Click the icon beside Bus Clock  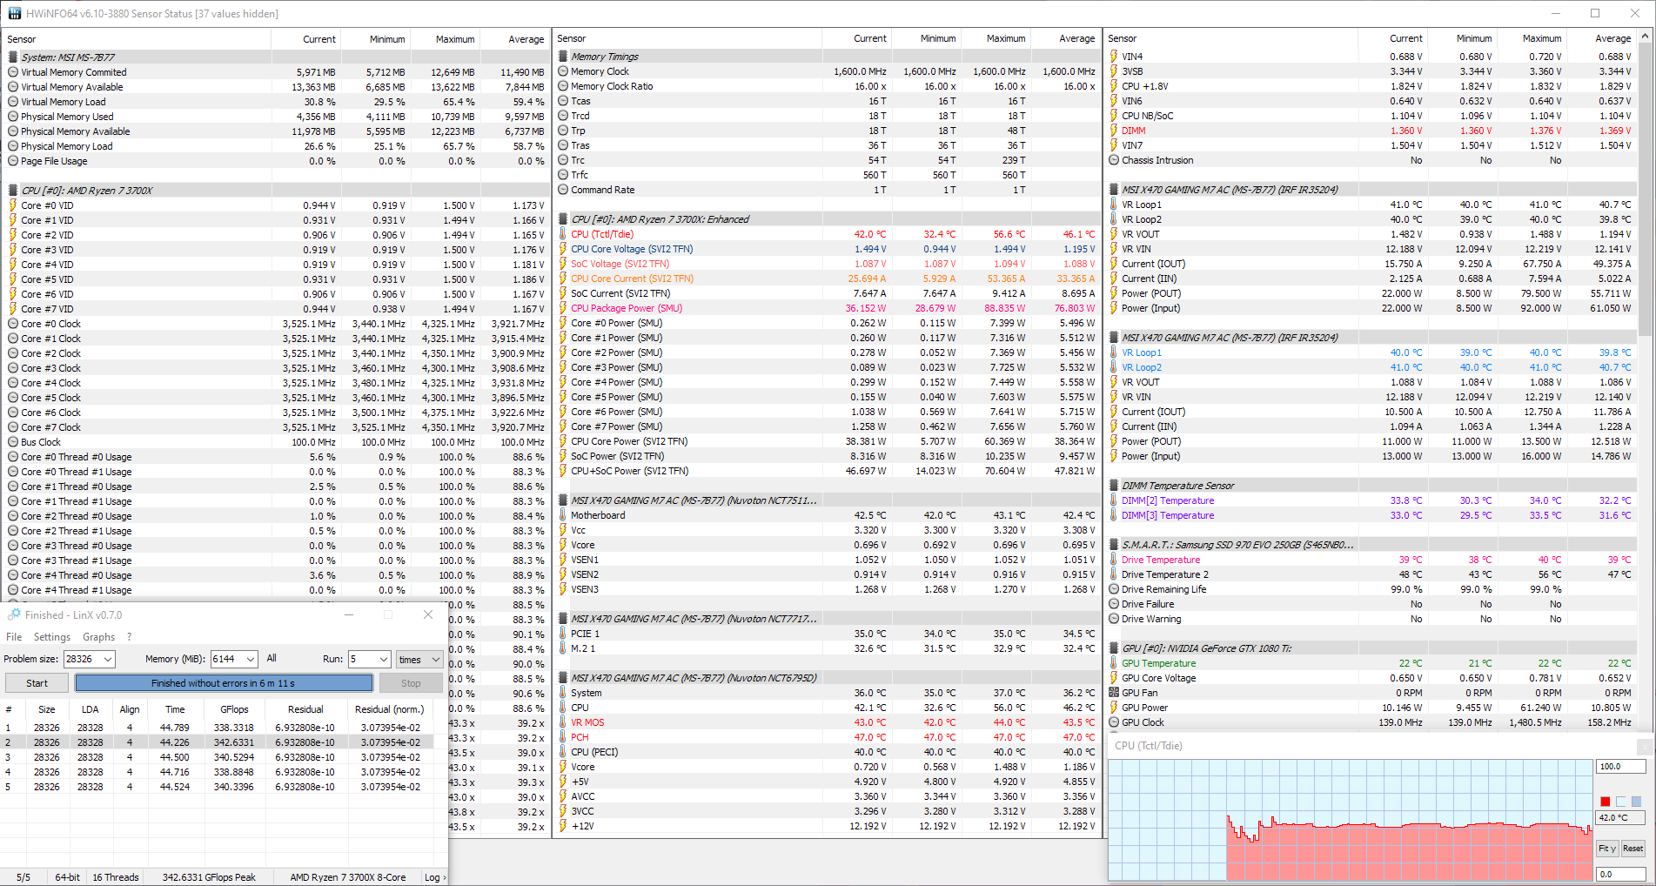tap(13, 442)
